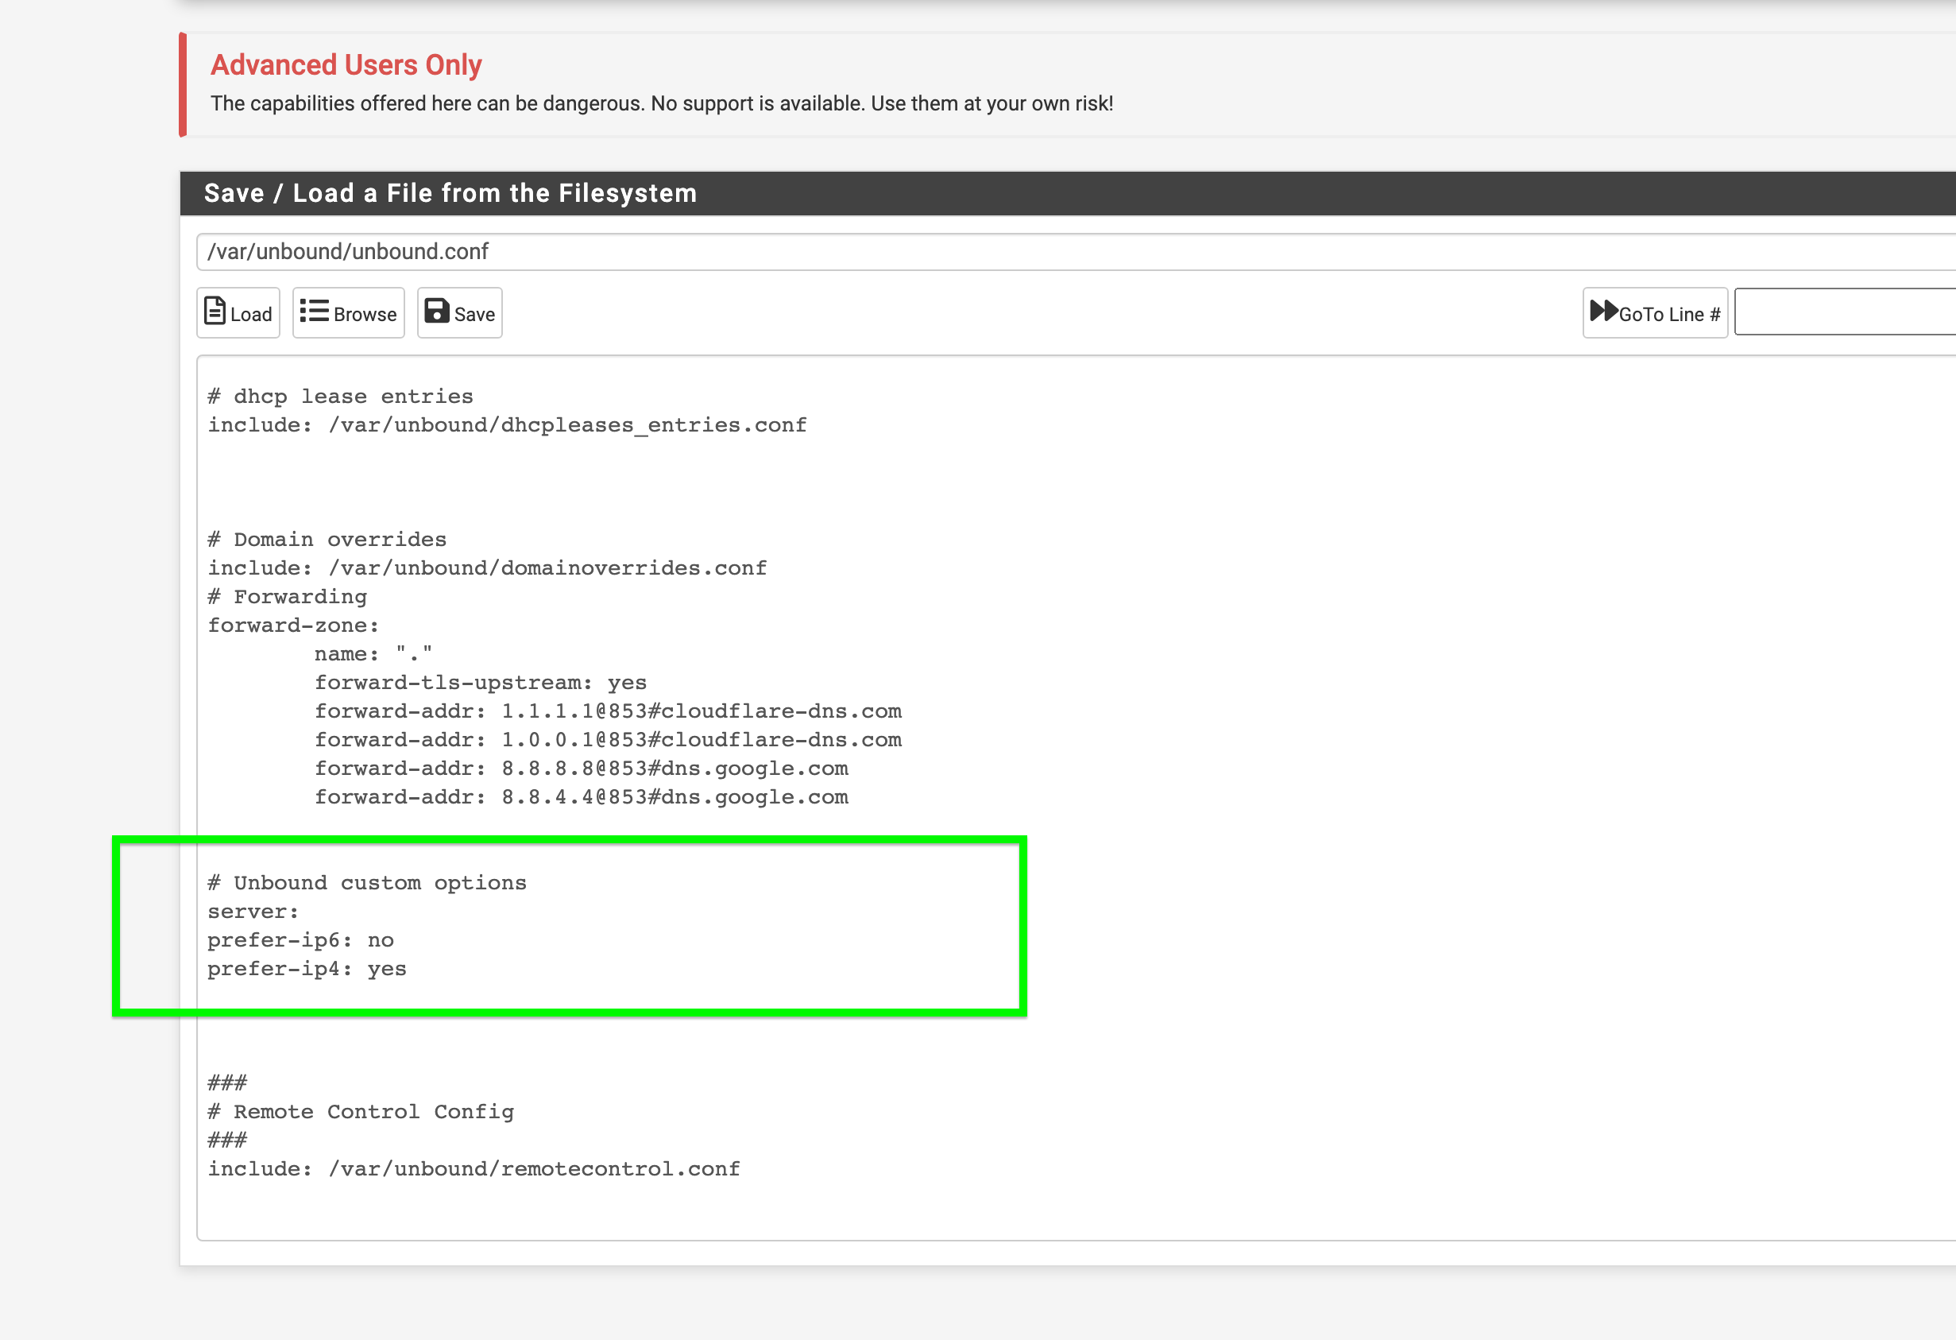Image resolution: width=1956 pixels, height=1340 pixels.
Task: Click forward-addr 1.1.1.1@853 line
Action: [x=609, y=711]
